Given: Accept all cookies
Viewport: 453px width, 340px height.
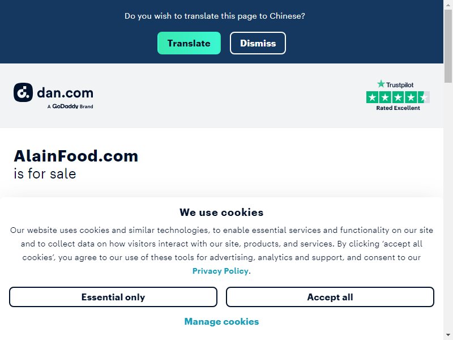Looking at the screenshot, I should click(x=330, y=297).
